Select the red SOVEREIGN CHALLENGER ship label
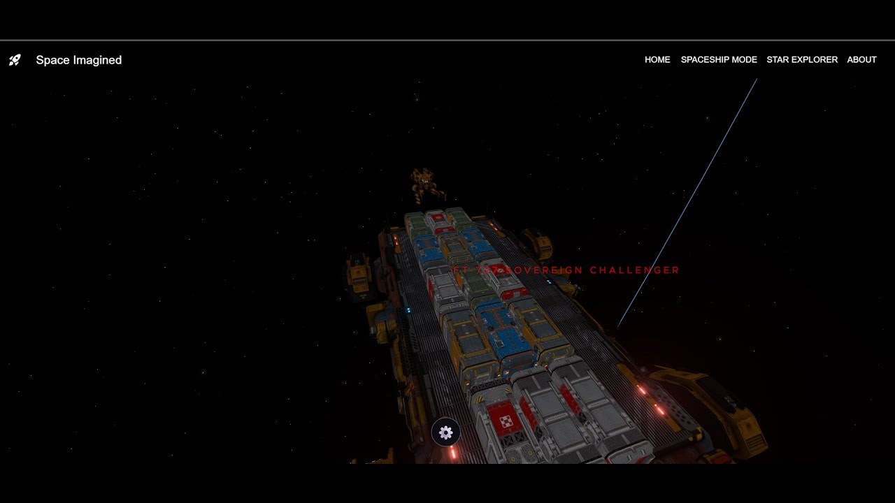Viewport: 895px width, 503px height. [x=566, y=270]
